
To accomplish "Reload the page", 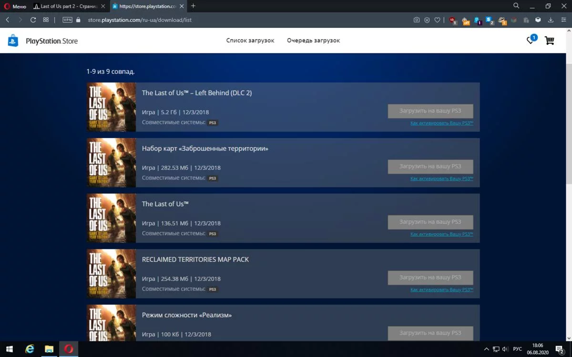I will [x=33, y=20].
